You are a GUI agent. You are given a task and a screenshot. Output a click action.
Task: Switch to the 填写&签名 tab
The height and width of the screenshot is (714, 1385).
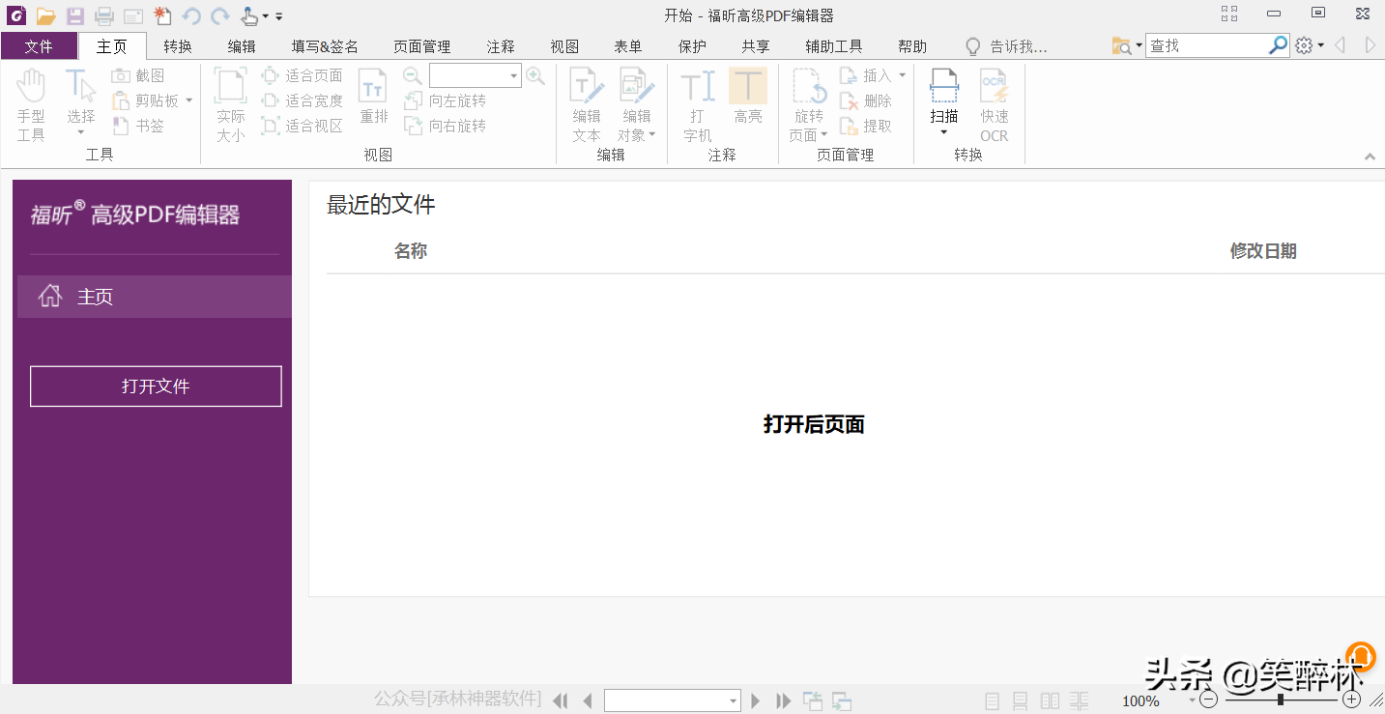[325, 46]
